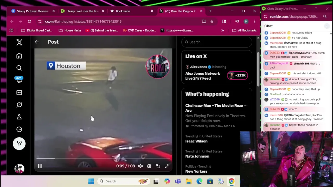Screen dimensions: 333x187
Task: Mute the video with speaker icon
Action: pos(140,166)
